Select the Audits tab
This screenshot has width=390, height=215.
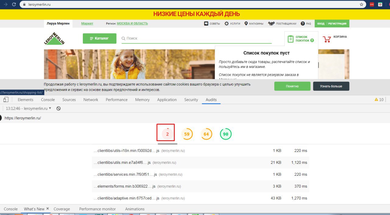click(x=211, y=100)
